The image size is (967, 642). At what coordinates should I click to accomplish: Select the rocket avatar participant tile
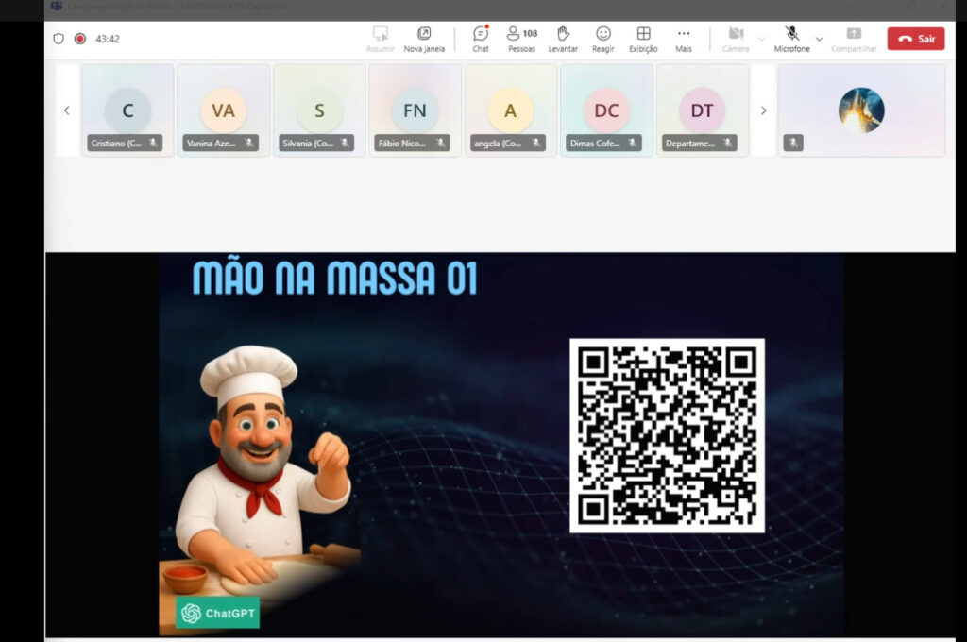[861, 110]
